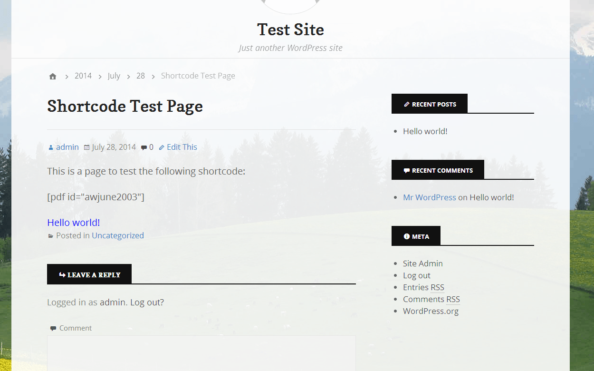The height and width of the screenshot is (371, 594).
Task: Click the home icon in breadcrumbs
Action: click(53, 76)
